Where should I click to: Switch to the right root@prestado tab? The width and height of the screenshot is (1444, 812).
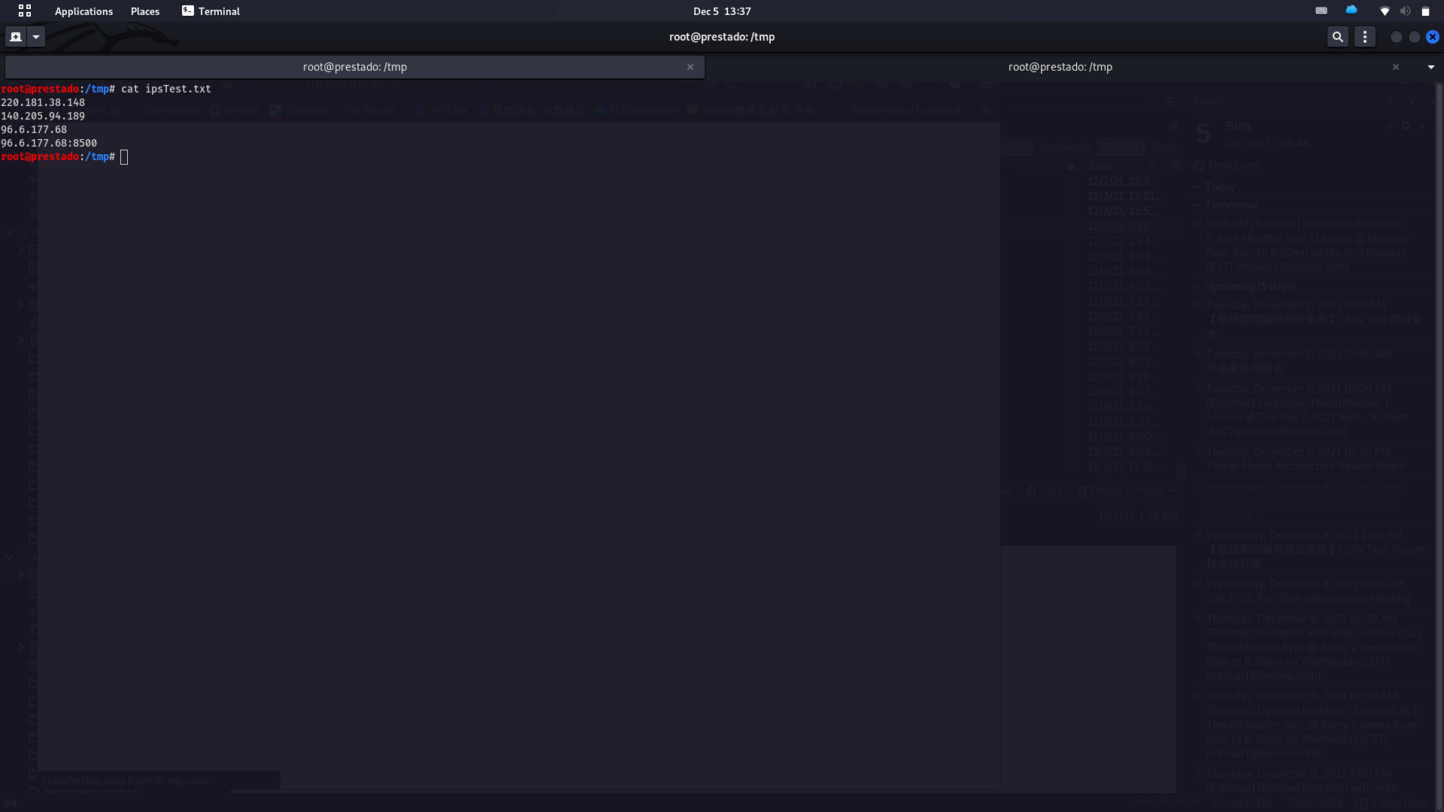point(1060,66)
